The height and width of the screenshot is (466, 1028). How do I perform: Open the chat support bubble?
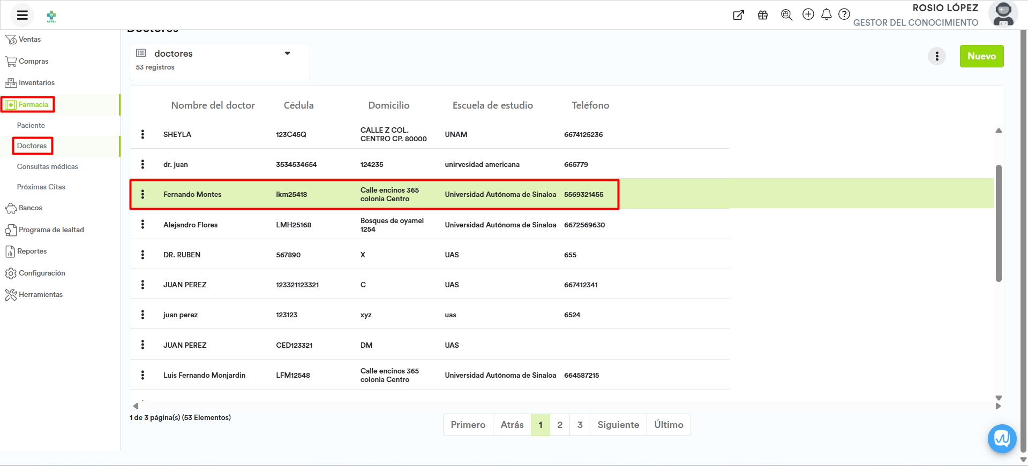click(1001, 439)
